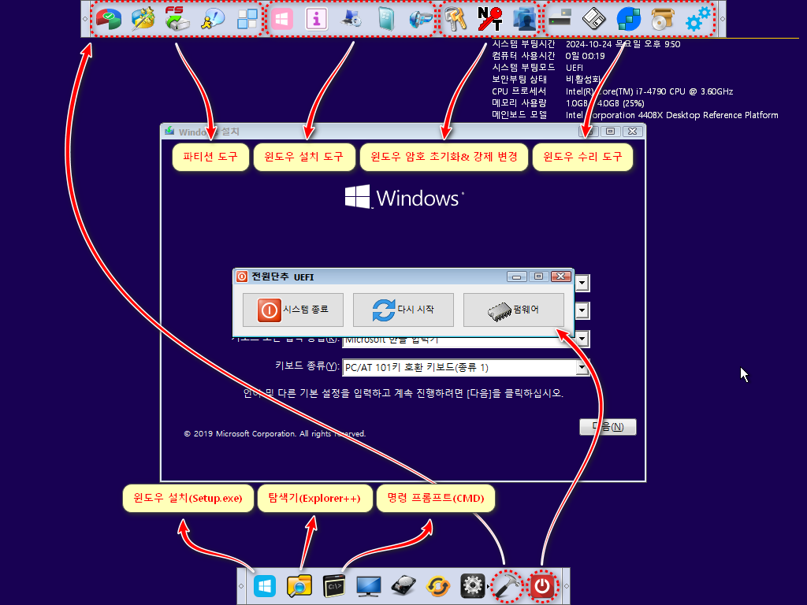Click the 시스템 종료 shutdown button

tap(293, 310)
